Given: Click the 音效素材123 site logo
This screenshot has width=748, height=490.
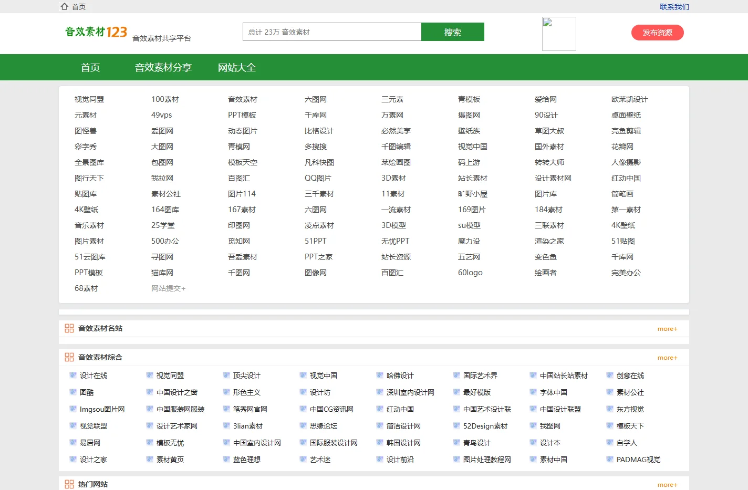Looking at the screenshot, I should [x=96, y=32].
